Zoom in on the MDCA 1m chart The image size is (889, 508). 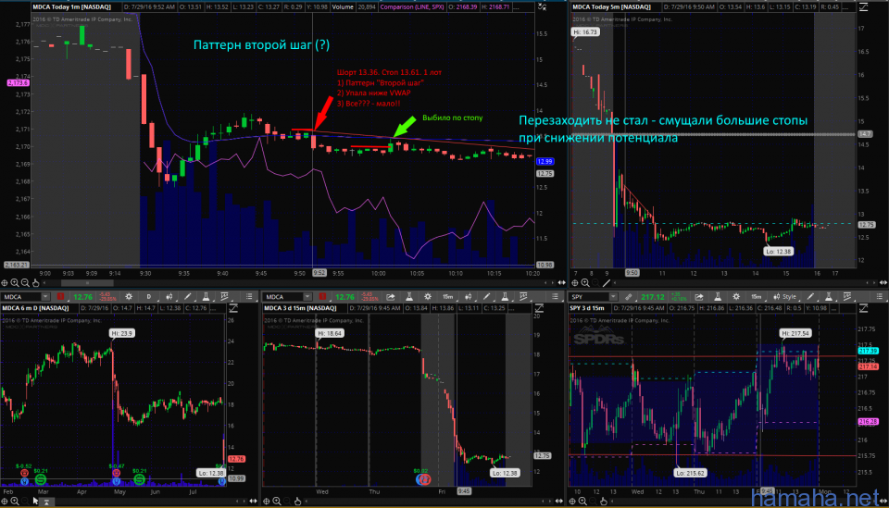click(15, 282)
